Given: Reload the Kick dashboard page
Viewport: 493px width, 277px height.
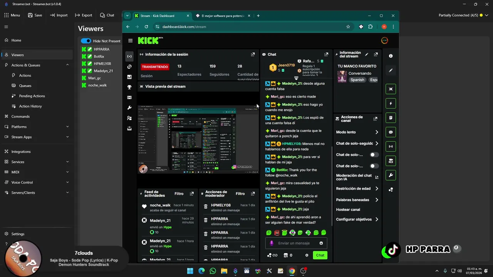Looking at the screenshot, I should (146, 27).
